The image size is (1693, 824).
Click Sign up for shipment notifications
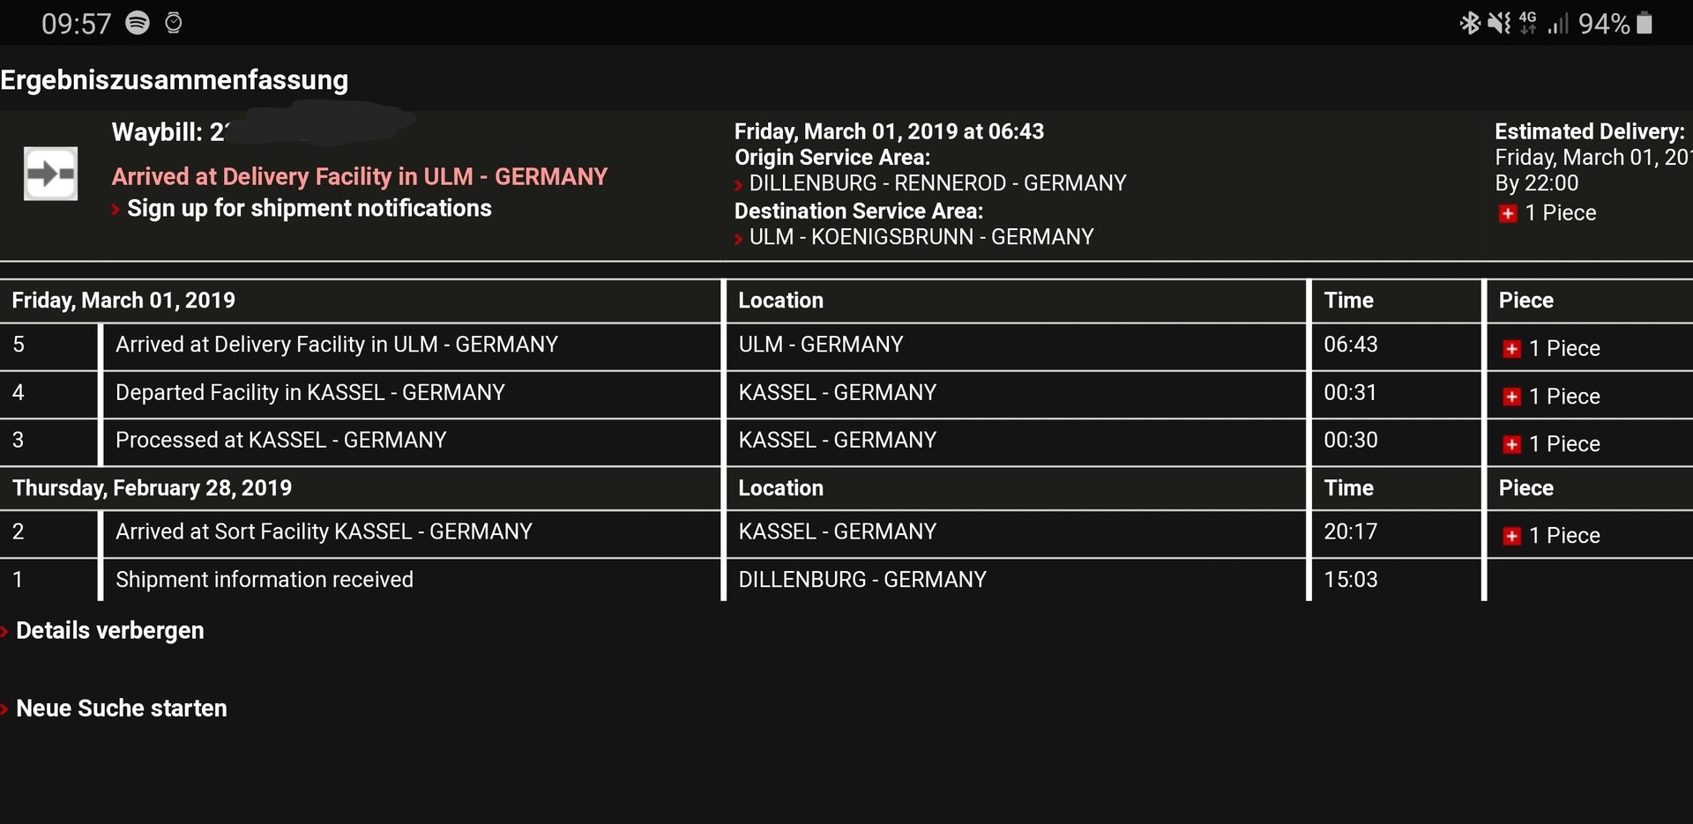tap(309, 209)
